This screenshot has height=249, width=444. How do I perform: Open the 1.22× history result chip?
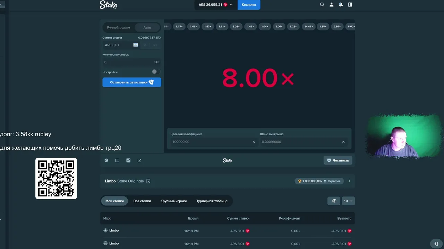(x=293, y=27)
